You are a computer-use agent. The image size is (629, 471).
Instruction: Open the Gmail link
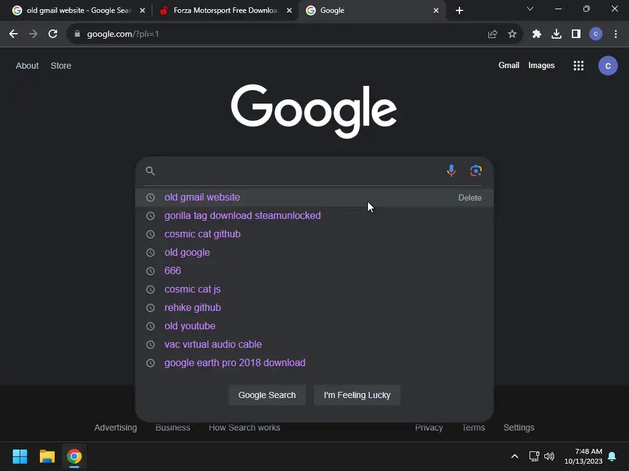click(x=509, y=65)
